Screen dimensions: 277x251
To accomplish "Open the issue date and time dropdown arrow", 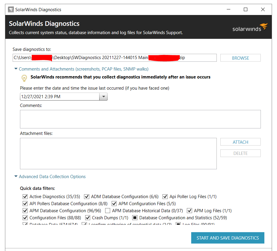I will tap(103, 97).
